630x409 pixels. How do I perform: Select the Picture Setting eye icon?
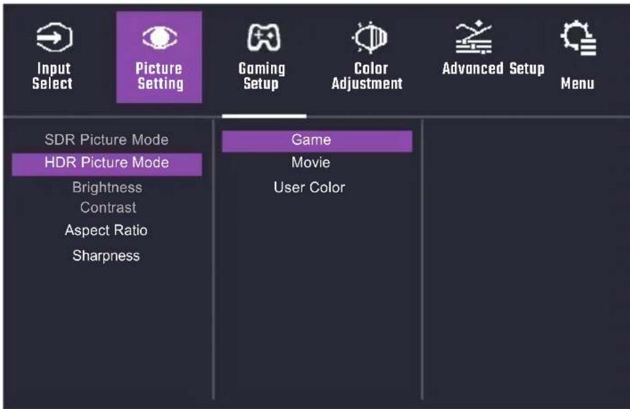coord(160,37)
